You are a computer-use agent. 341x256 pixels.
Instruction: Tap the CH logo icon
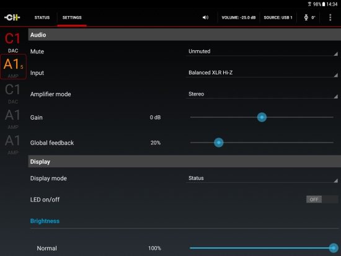point(12,17)
